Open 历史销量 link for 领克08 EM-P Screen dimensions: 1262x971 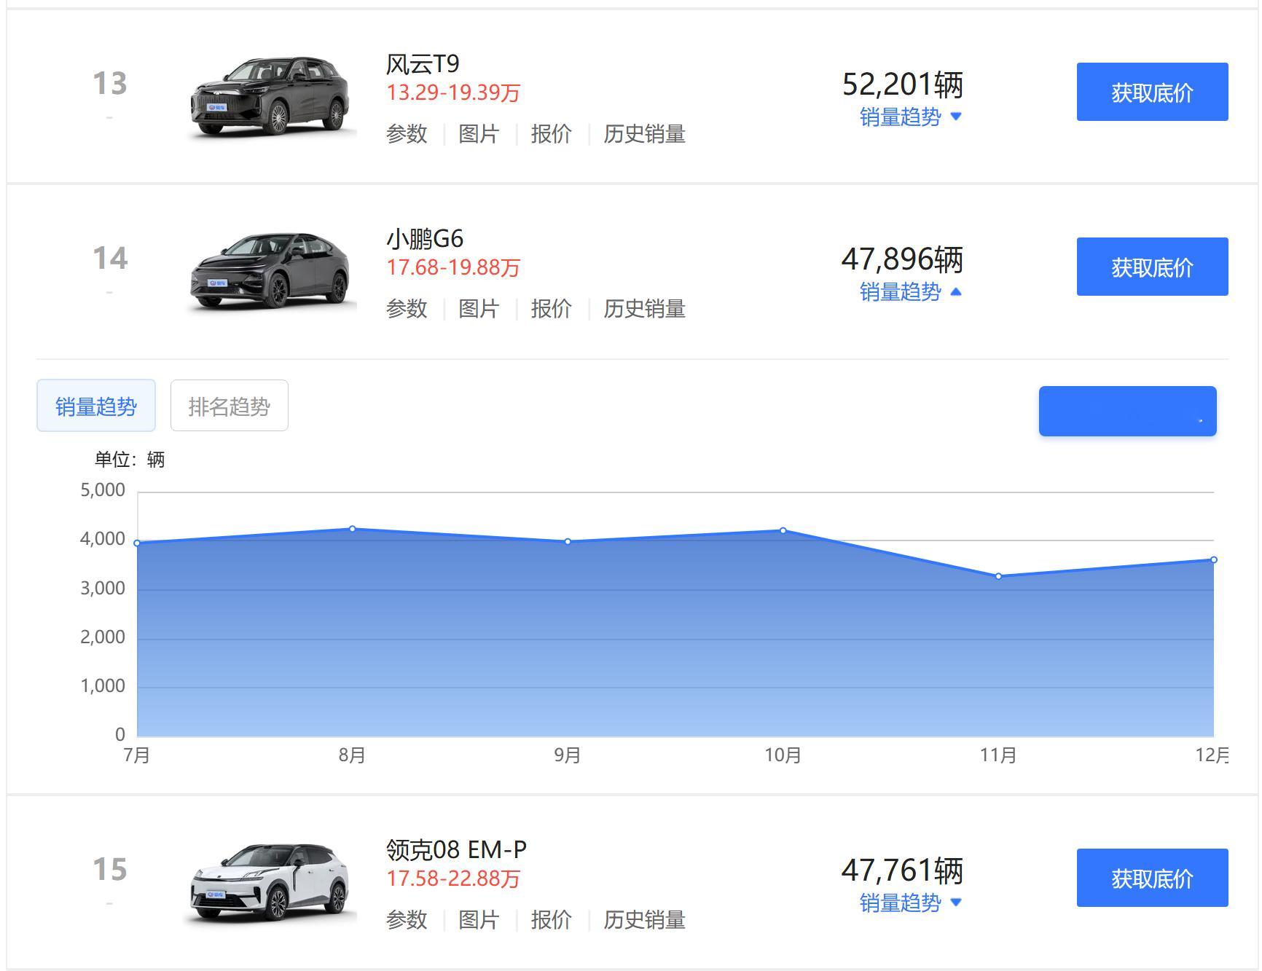pos(644,920)
